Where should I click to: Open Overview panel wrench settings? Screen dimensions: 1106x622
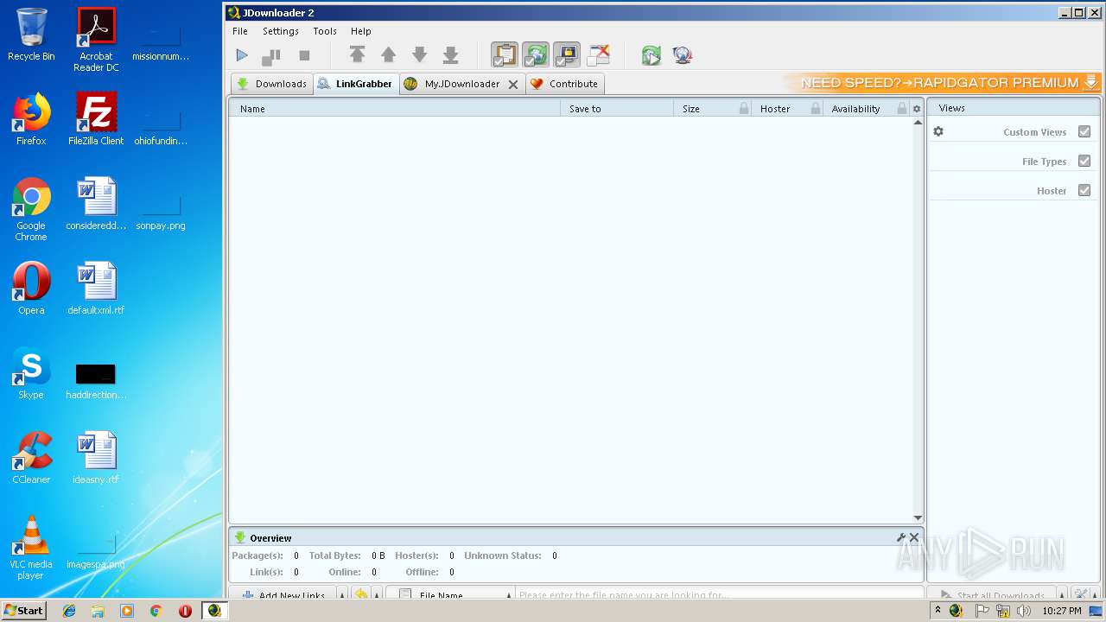[x=901, y=537]
